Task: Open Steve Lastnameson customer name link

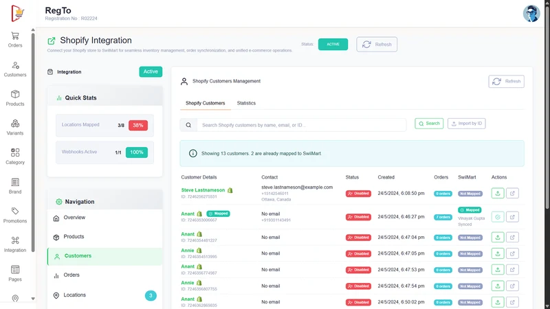Action: 203,190
